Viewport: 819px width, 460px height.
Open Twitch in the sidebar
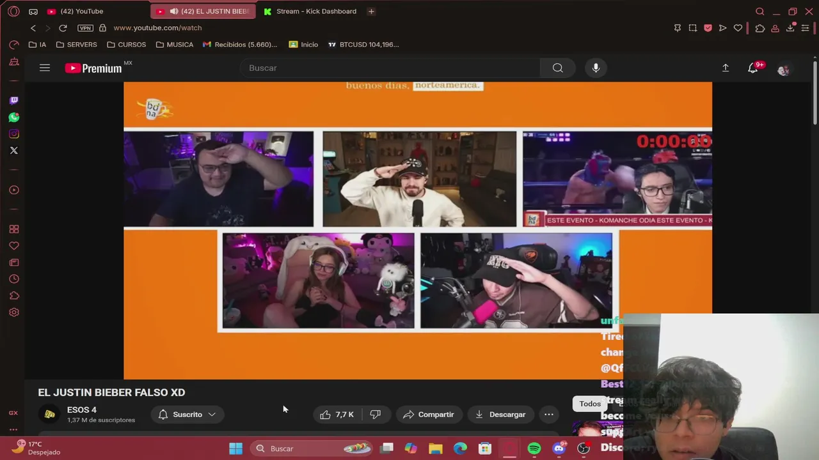coord(14,100)
